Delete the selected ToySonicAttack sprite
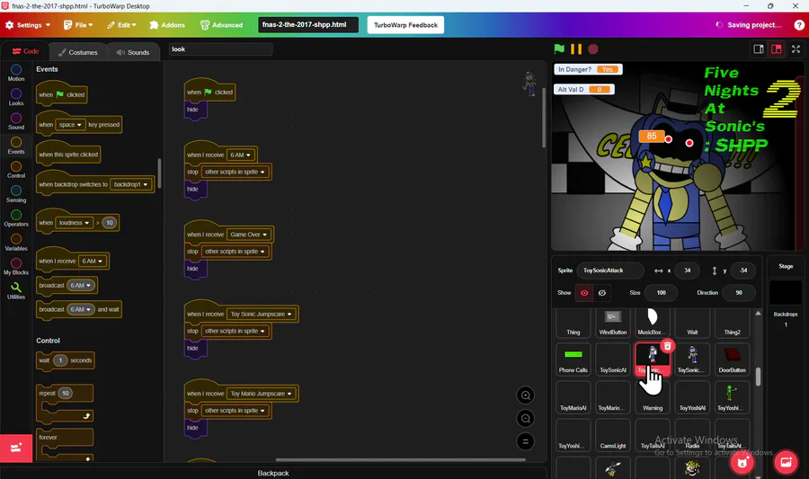 click(668, 345)
